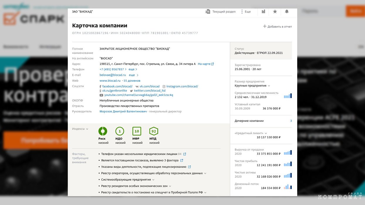Open instagram.com/biocad/ link
Screen dimensions: 365x205
pyautogui.click(x=182, y=86)
